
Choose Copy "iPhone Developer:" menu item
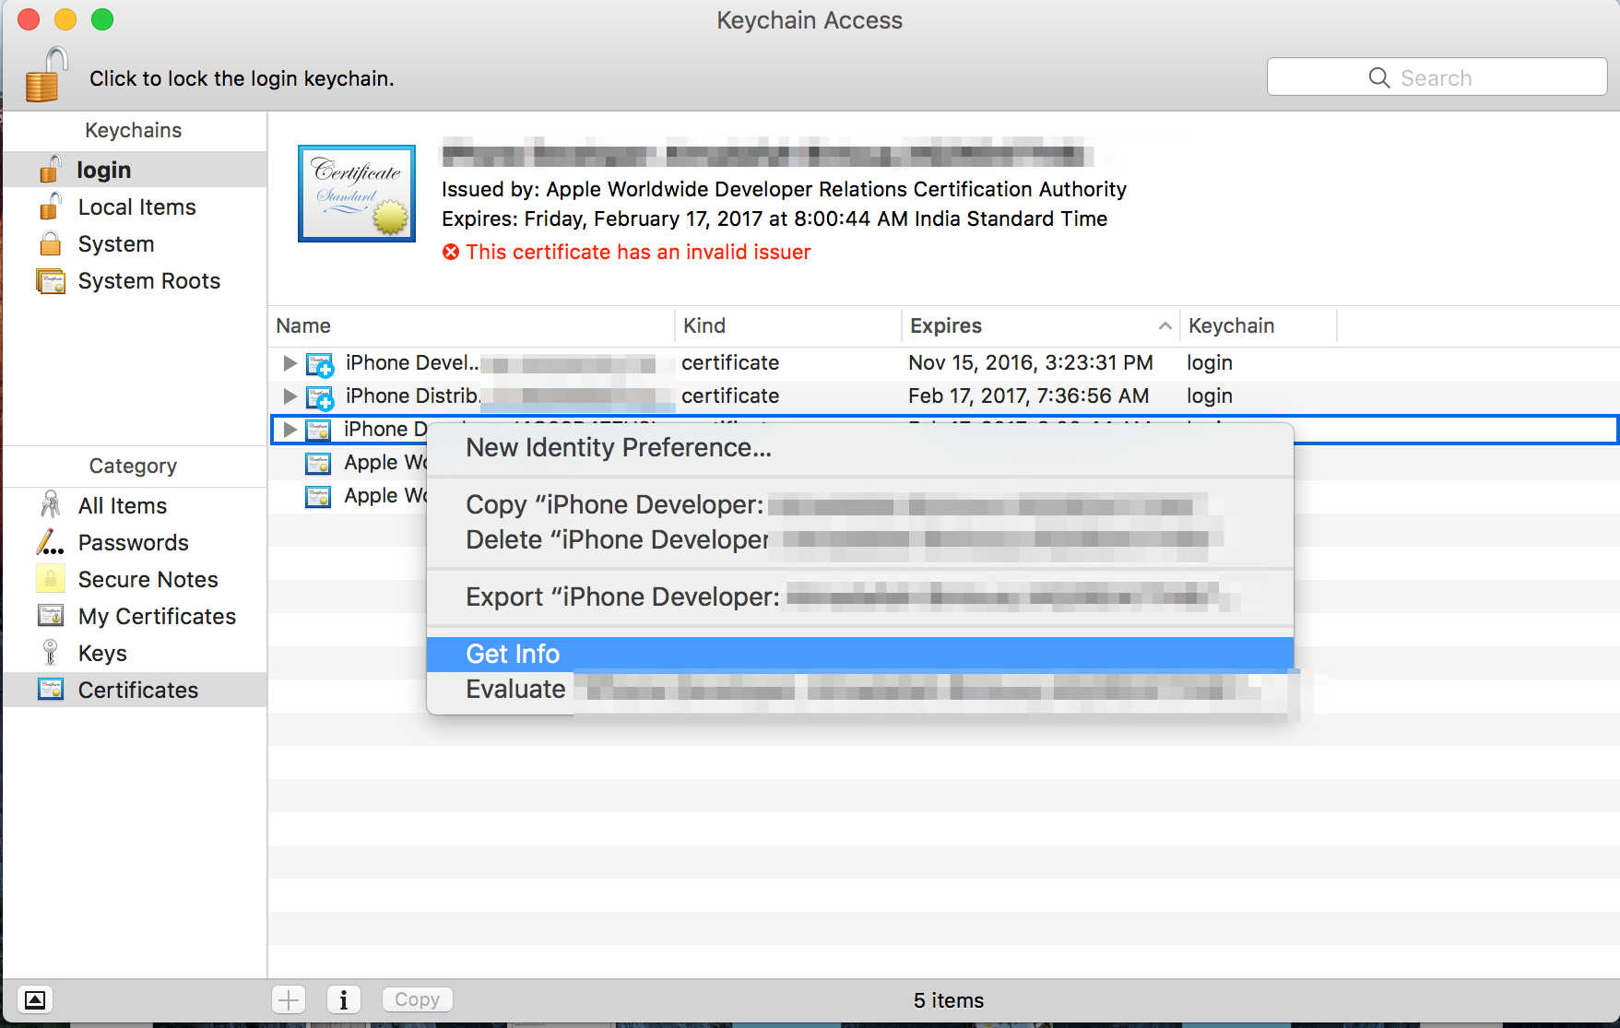pyautogui.click(x=860, y=504)
